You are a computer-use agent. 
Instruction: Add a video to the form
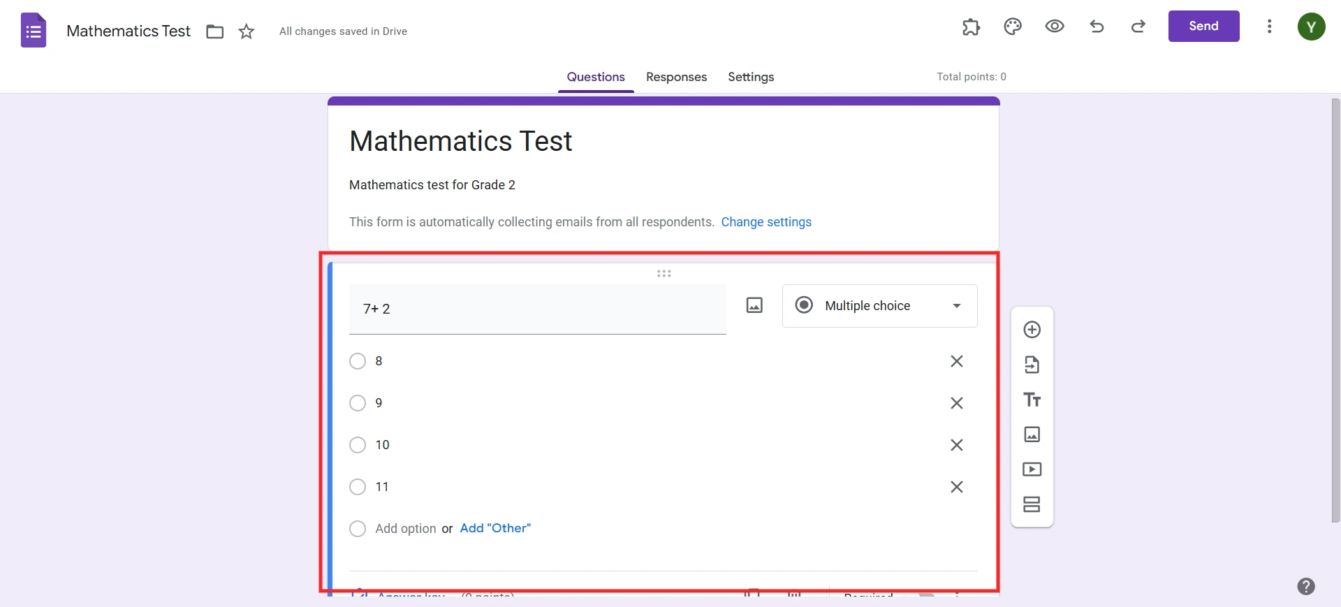(1032, 469)
